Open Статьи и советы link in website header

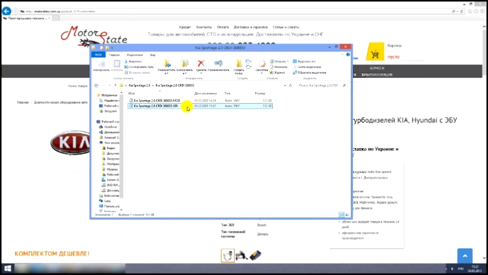click(x=286, y=27)
